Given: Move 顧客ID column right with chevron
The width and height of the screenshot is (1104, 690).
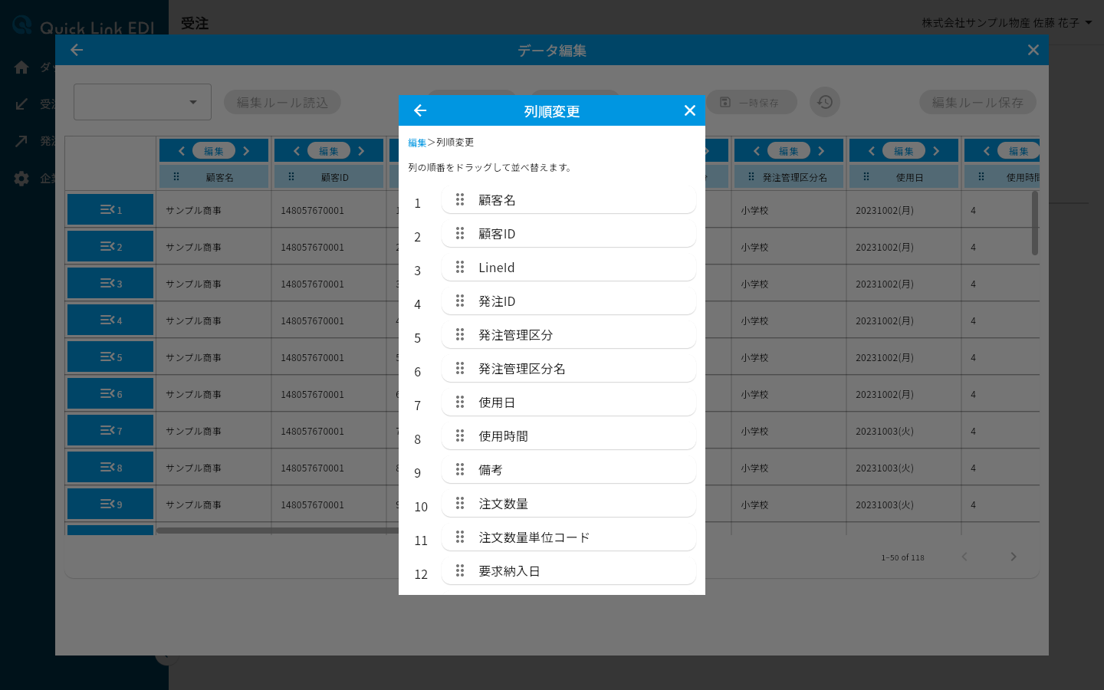Looking at the screenshot, I should pyautogui.click(x=361, y=151).
